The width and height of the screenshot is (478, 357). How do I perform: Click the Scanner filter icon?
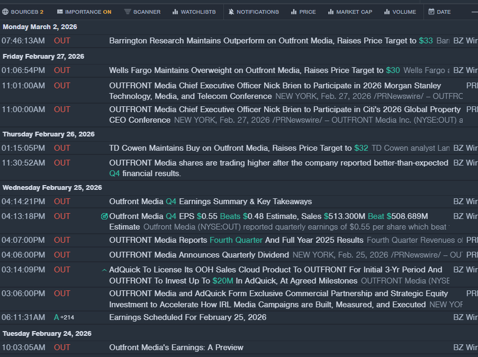pyautogui.click(x=128, y=12)
